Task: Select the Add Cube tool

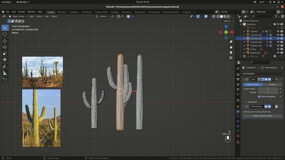Action: [5, 80]
